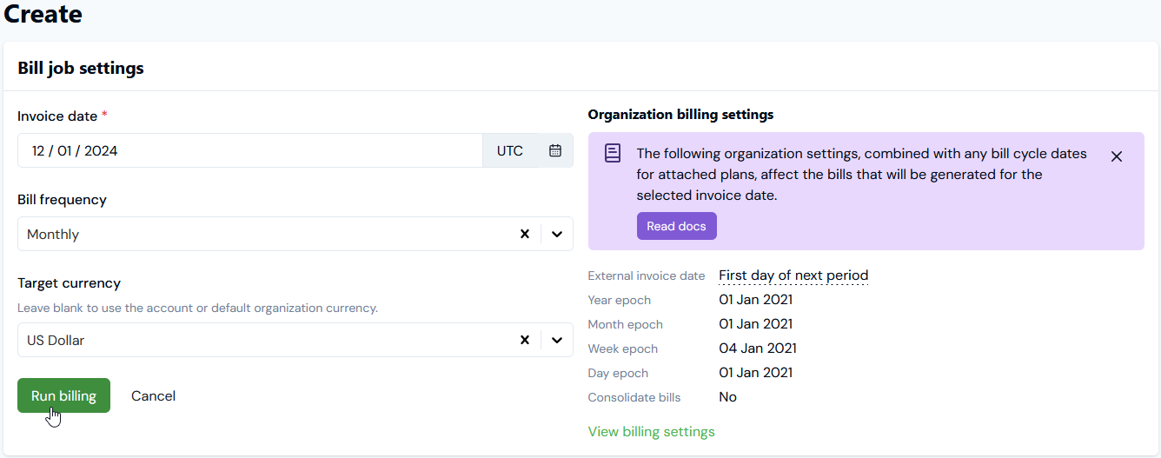Click the Bill job settings heading
Viewport: 1161px width, 458px height.
pos(81,68)
